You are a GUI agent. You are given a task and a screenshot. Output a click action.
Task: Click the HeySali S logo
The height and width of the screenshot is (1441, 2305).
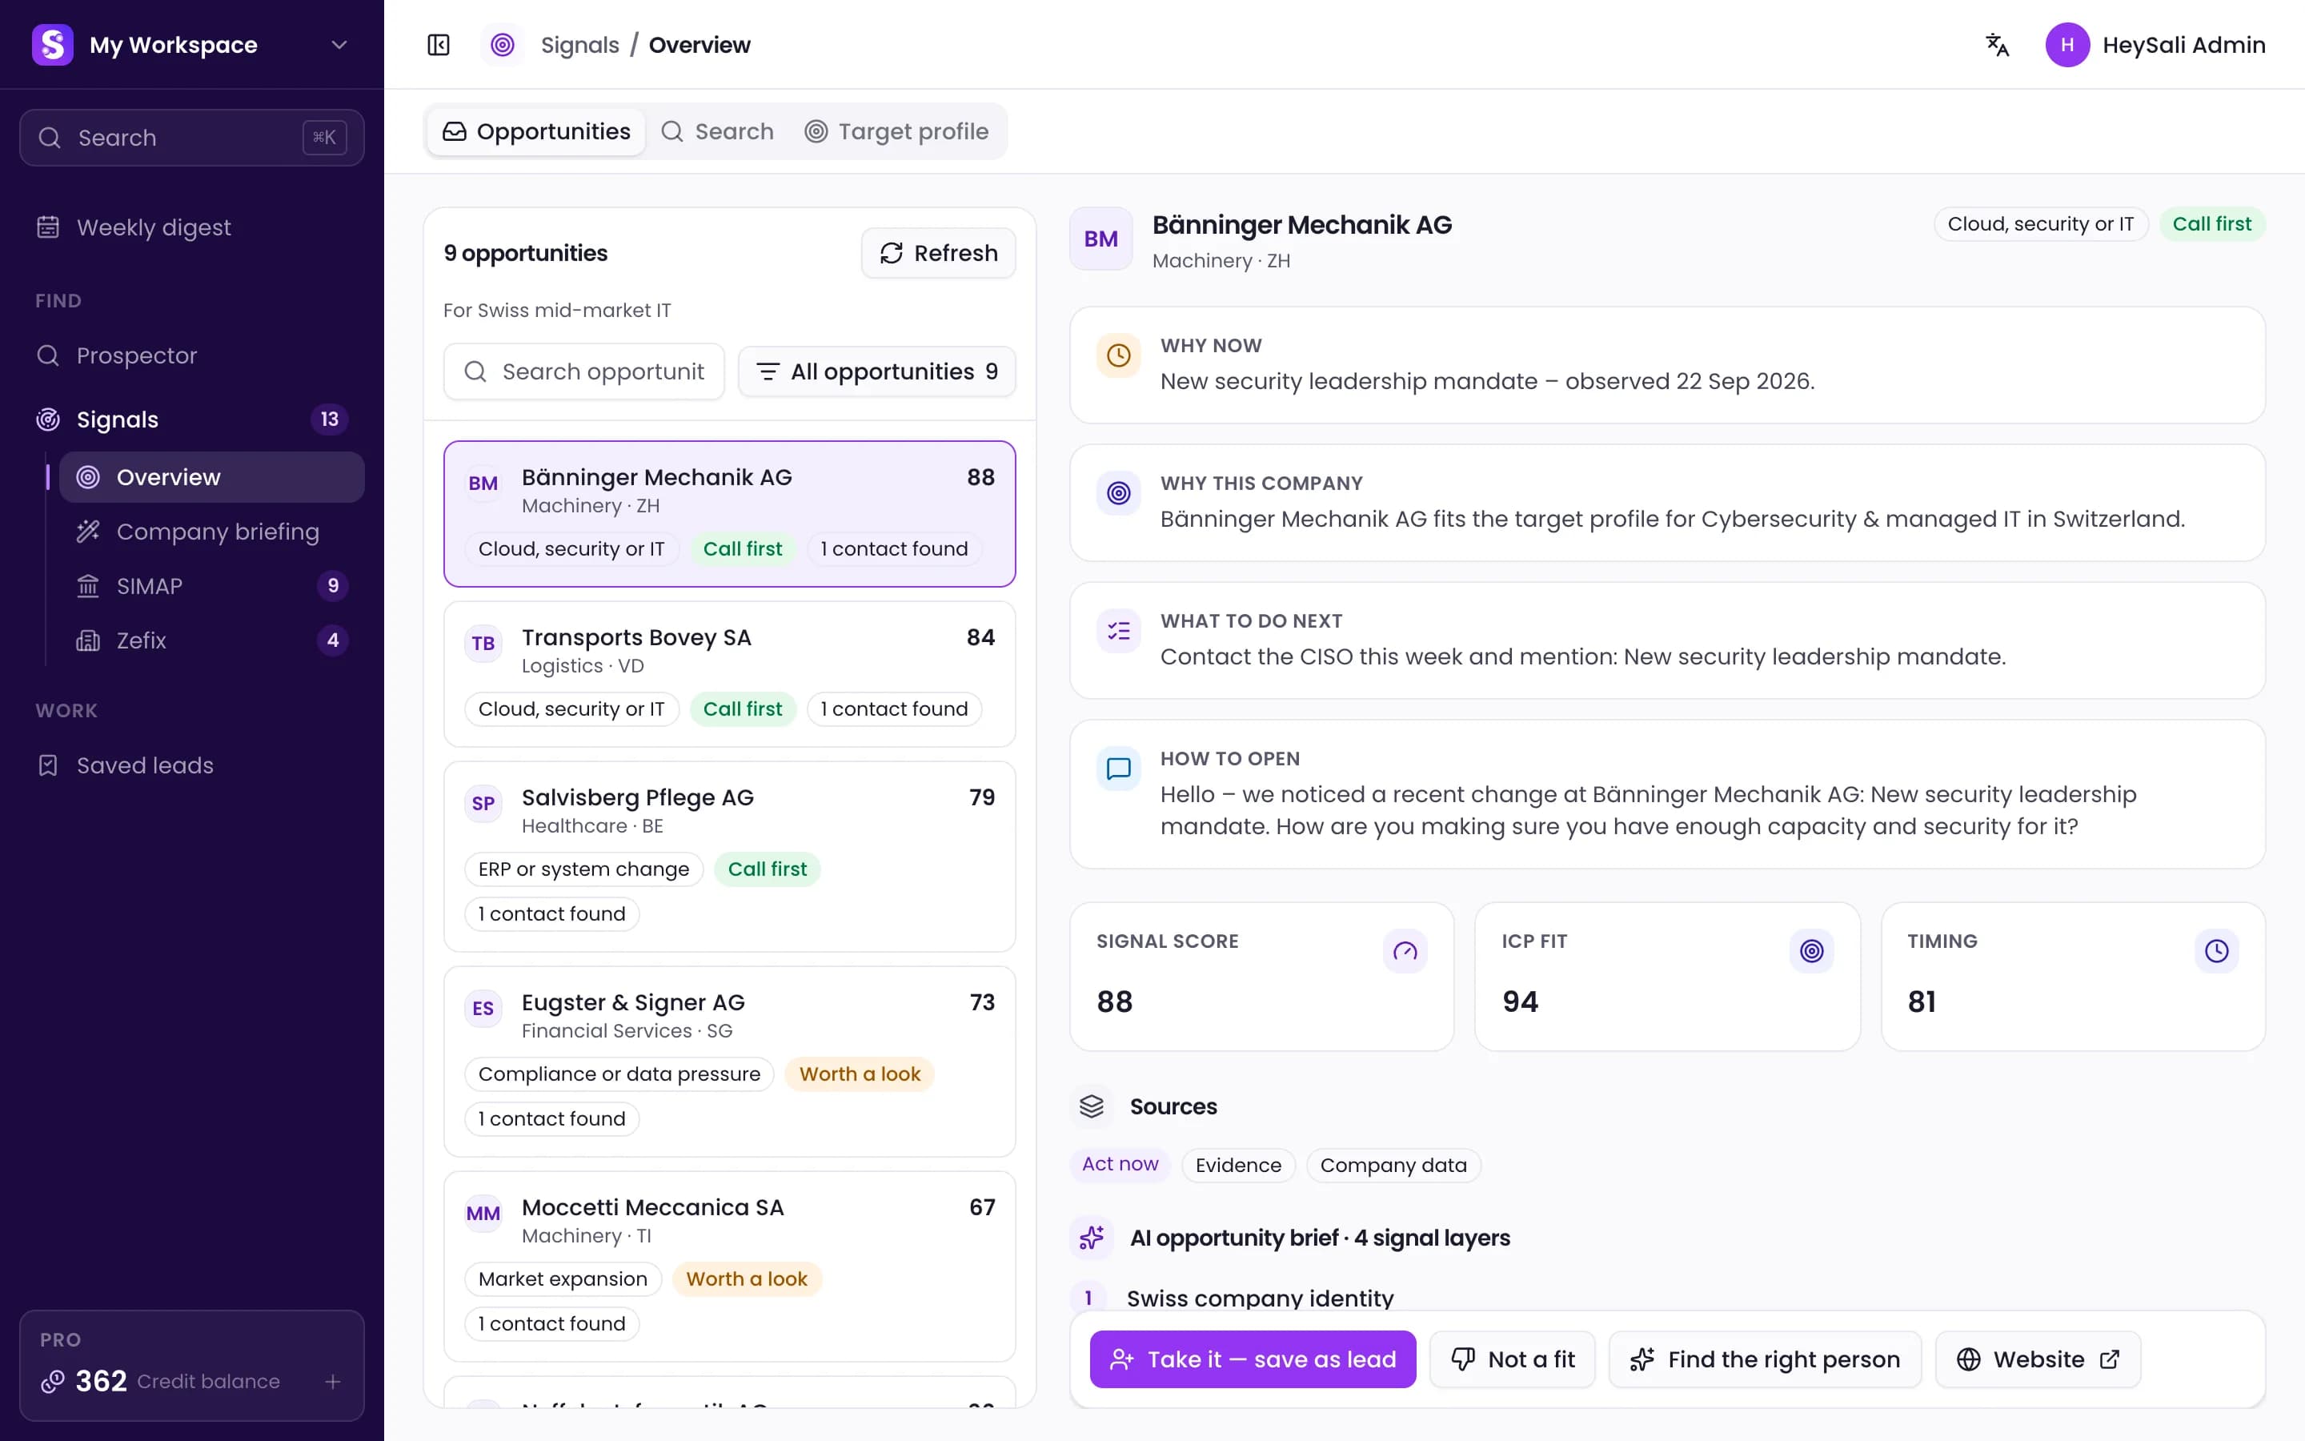point(52,45)
